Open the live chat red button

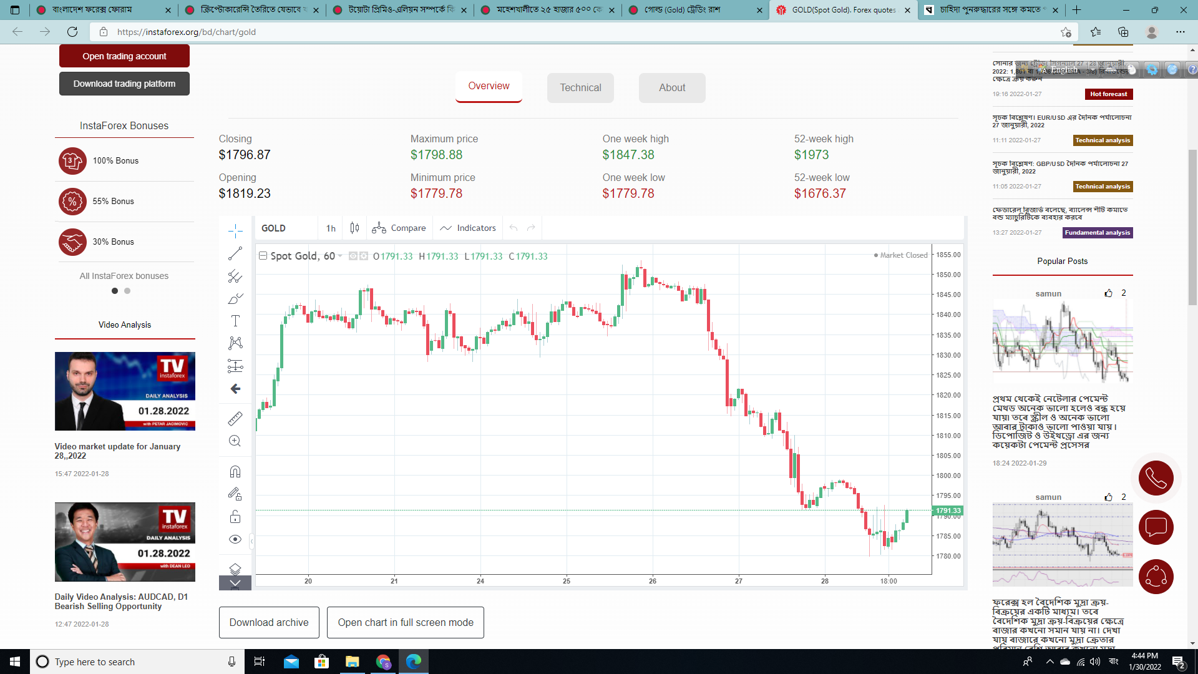click(x=1156, y=527)
